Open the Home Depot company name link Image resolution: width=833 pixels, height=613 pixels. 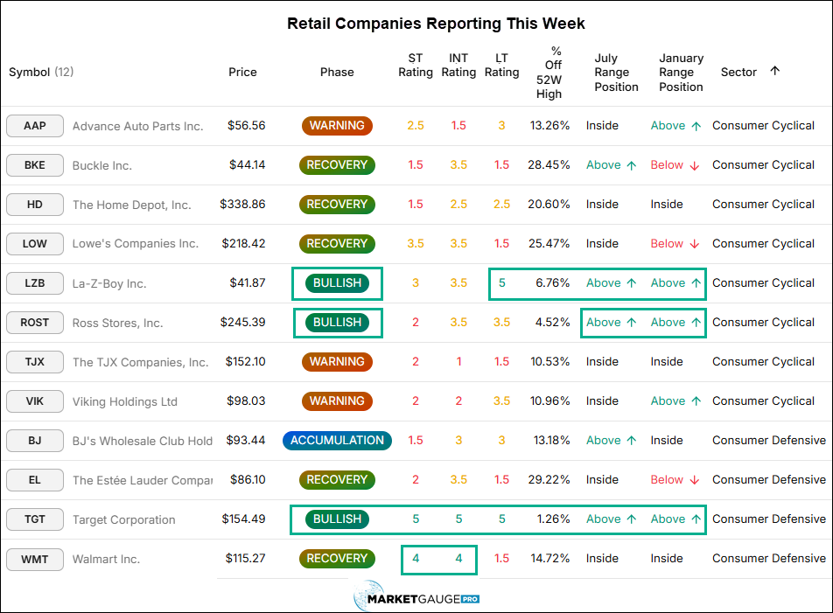pyautogui.click(x=132, y=205)
